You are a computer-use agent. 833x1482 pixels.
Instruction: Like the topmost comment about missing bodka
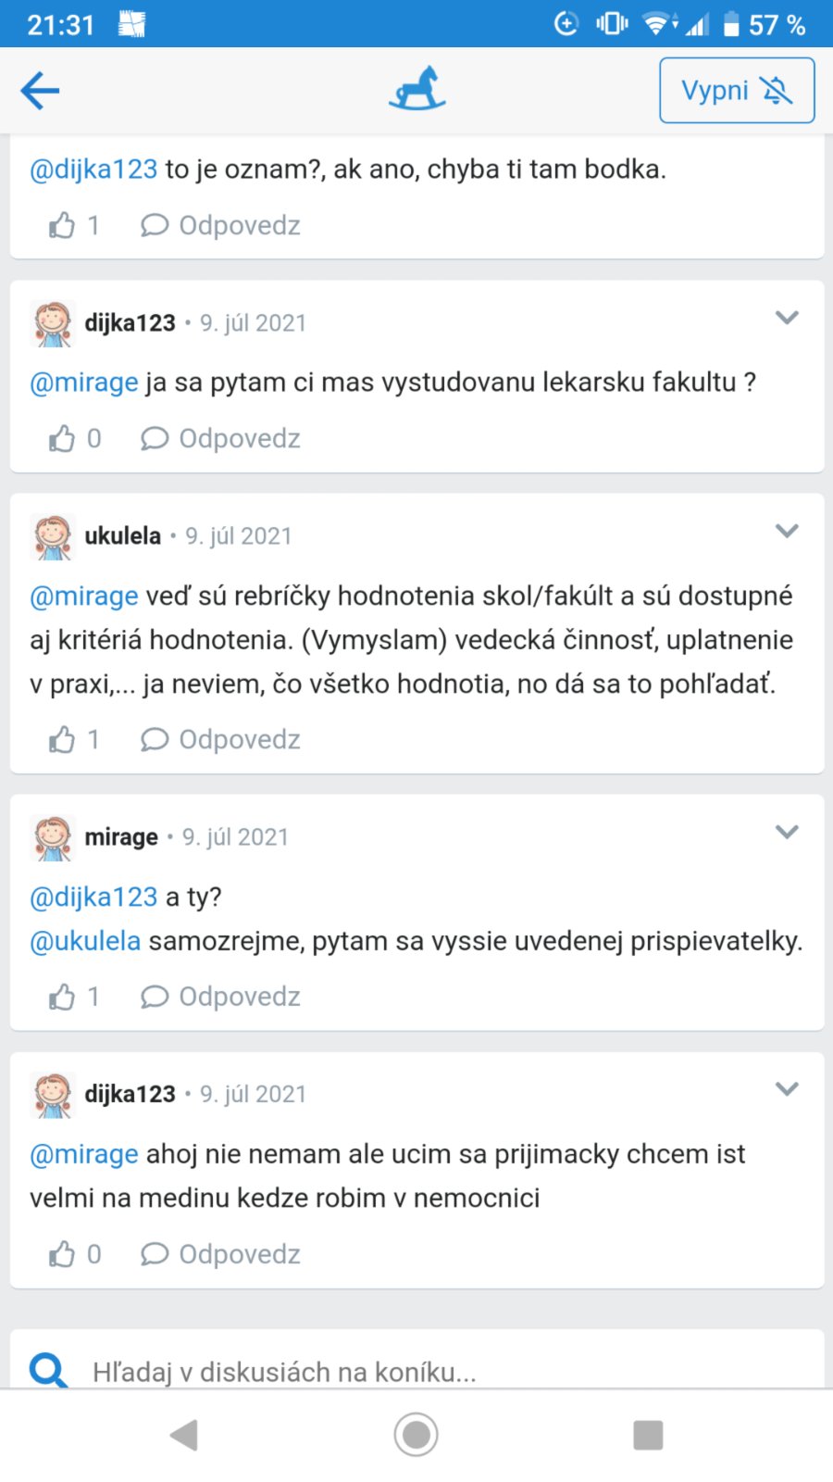(x=62, y=225)
